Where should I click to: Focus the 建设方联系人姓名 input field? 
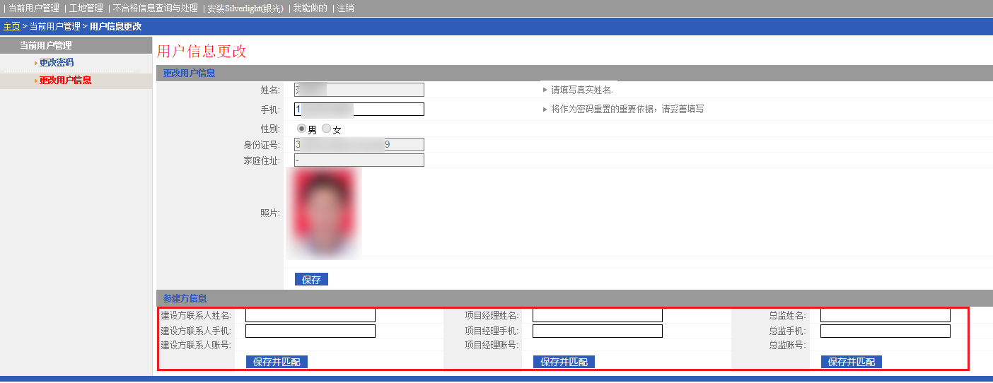click(x=310, y=315)
